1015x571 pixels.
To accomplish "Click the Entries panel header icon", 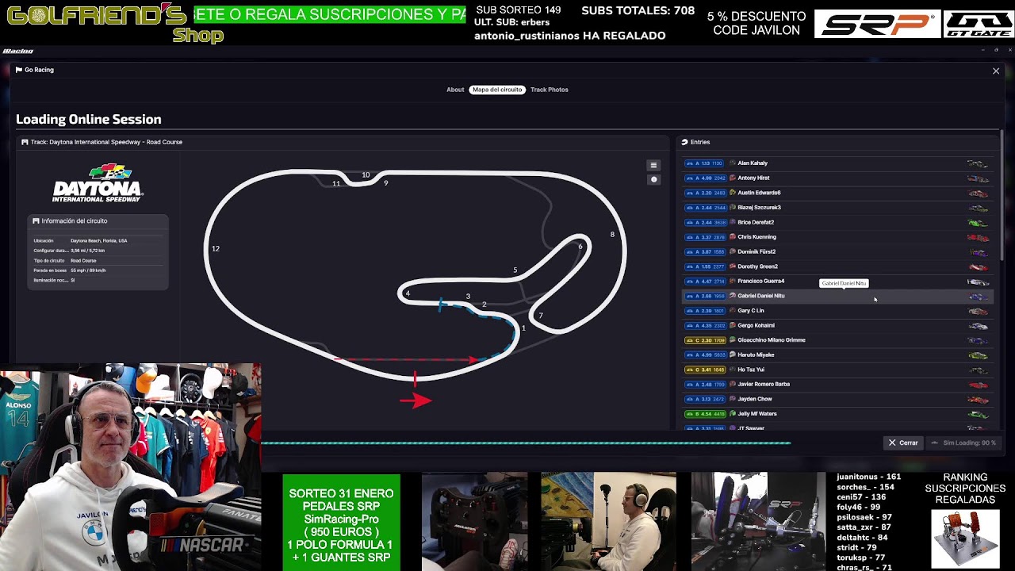I will [x=684, y=142].
